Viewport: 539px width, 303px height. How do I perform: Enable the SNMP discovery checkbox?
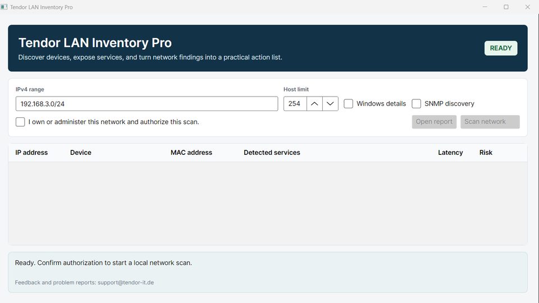click(x=416, y=104)
